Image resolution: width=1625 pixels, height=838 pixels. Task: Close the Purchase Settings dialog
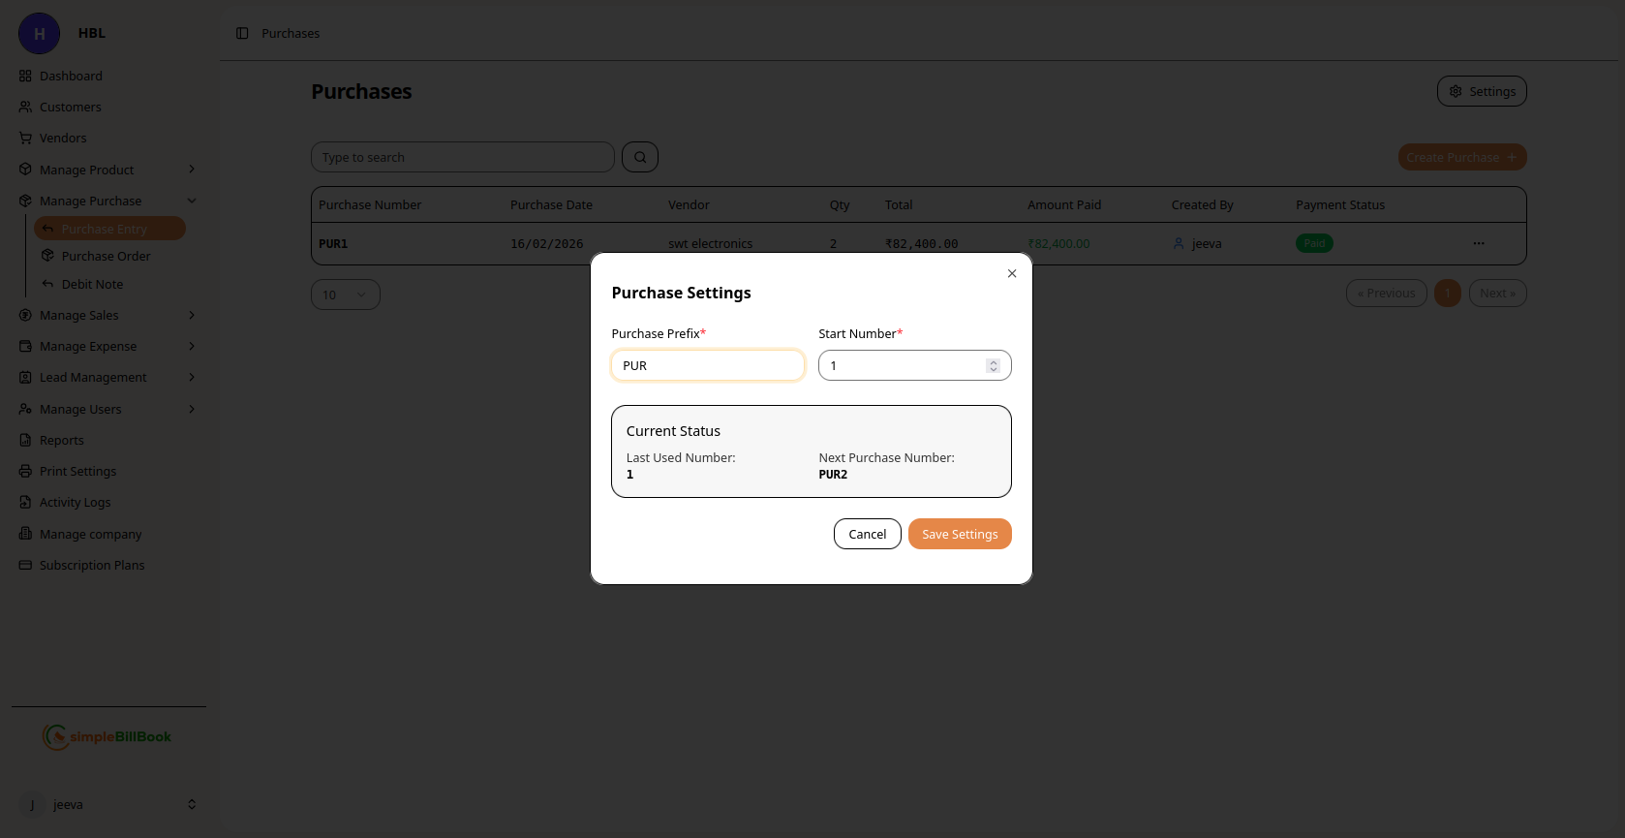tap(1012, 274)
